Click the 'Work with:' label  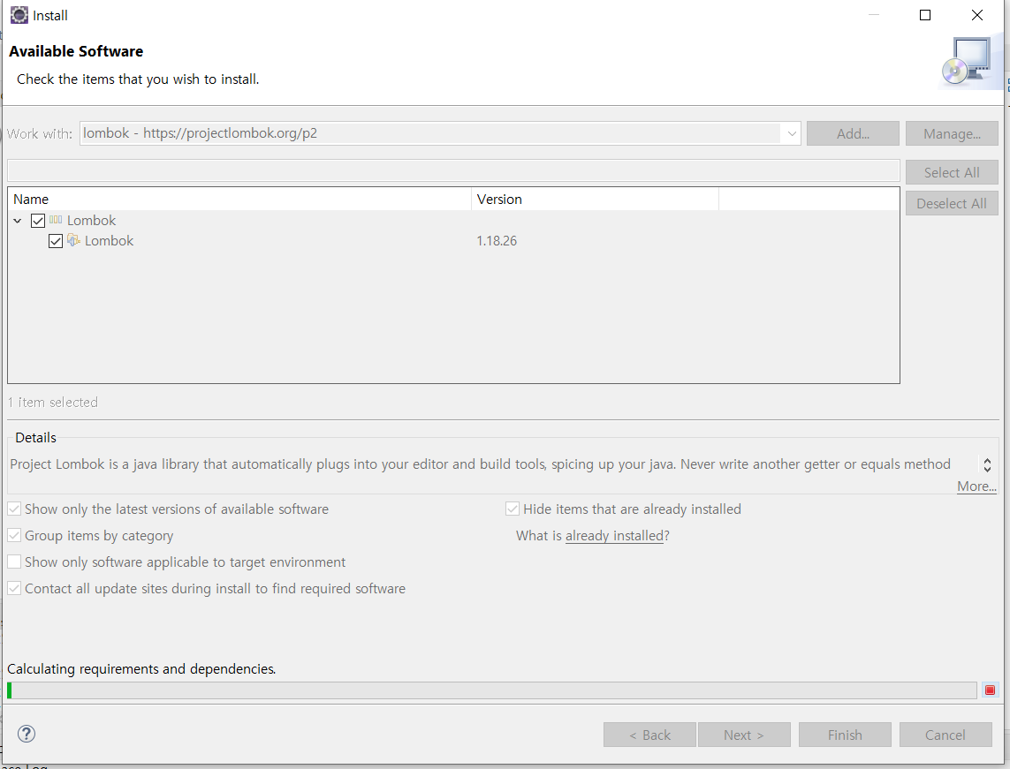(x=39, y=134)
